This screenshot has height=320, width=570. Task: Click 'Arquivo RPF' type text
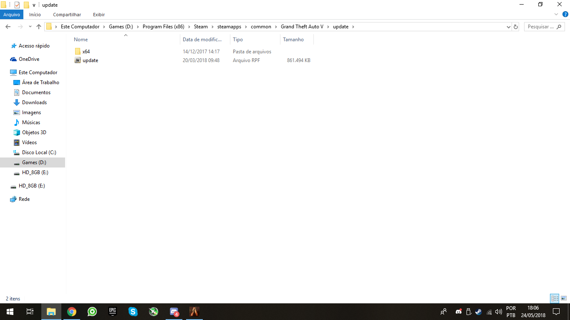click(246, 60)
